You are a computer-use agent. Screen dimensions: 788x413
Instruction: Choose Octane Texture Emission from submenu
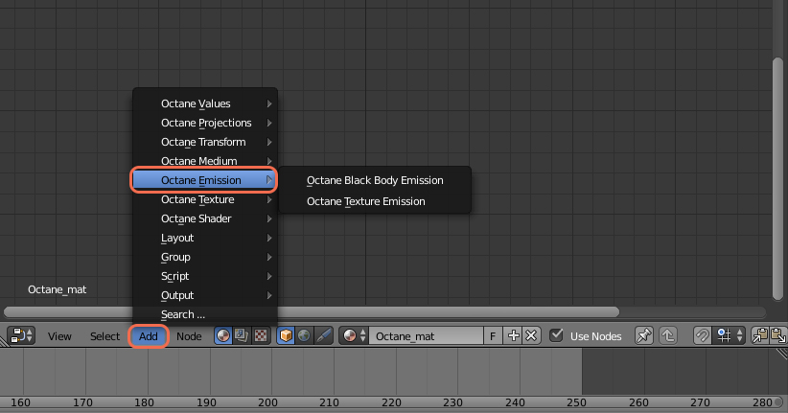click(x=365, y=201)
